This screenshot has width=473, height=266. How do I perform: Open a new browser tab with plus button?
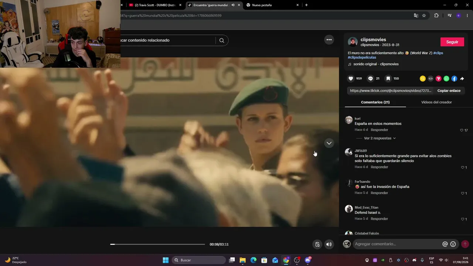point(306,5)
